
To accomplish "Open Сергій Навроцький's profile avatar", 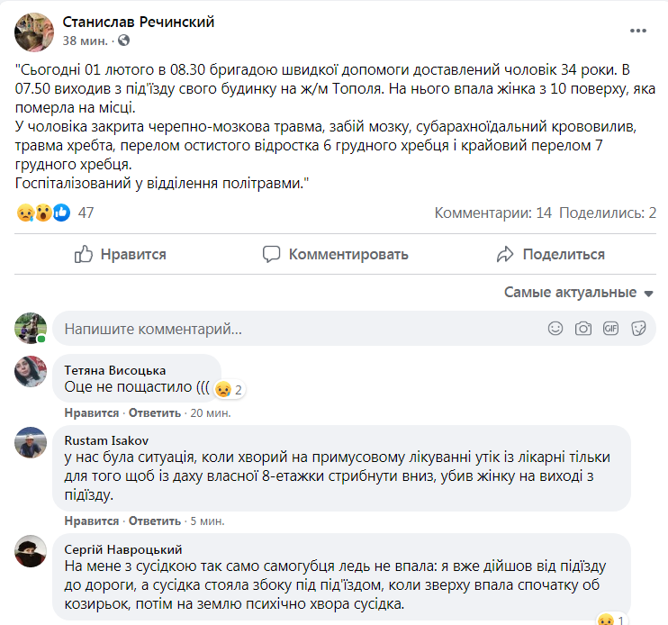I will point(31,551).
